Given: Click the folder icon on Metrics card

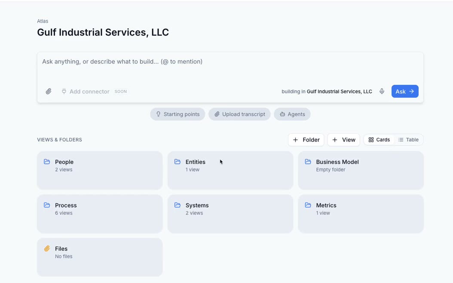Looking at the screenshot, I should click(308, 205).
